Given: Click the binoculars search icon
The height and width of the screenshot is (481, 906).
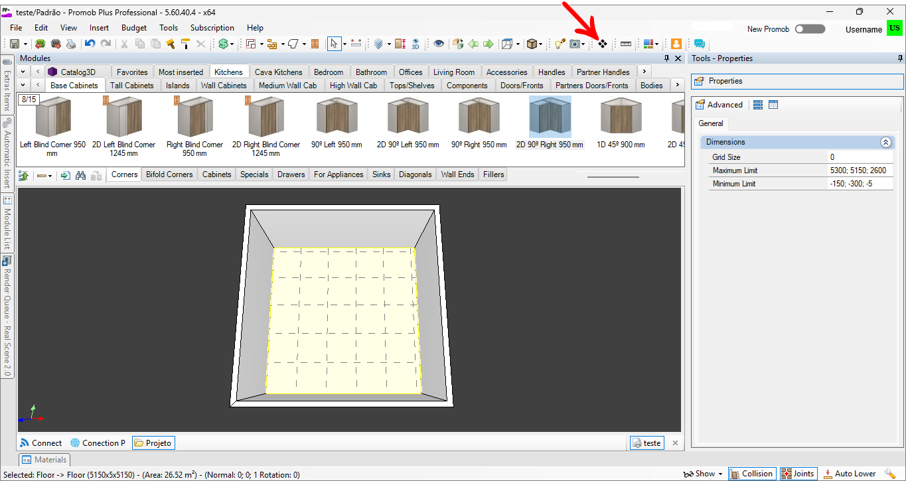Looking at the screenshot, I should (81, 176).
